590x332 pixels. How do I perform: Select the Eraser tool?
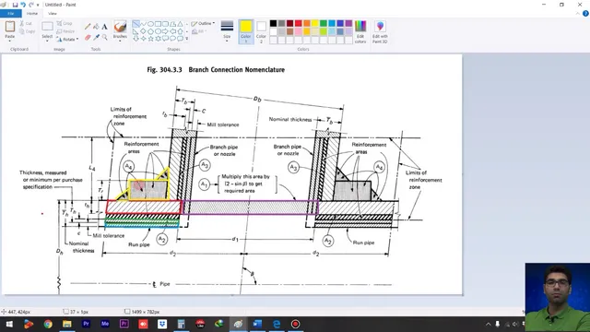click(x=88, y=37)
